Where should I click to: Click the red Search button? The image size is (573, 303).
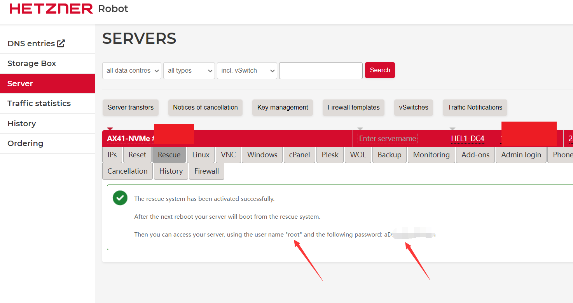[x=380, y=70]
